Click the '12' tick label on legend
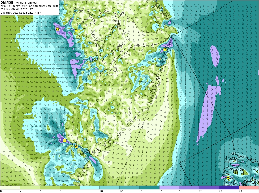Screen dimensions: 259x193 point(121,191)
